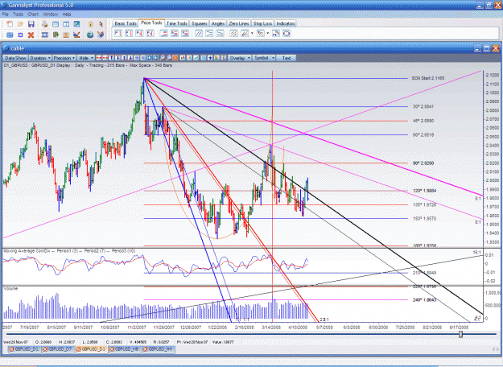Open the Overlay dropdown
Viewport: 503px width, 367px height.
240,58
